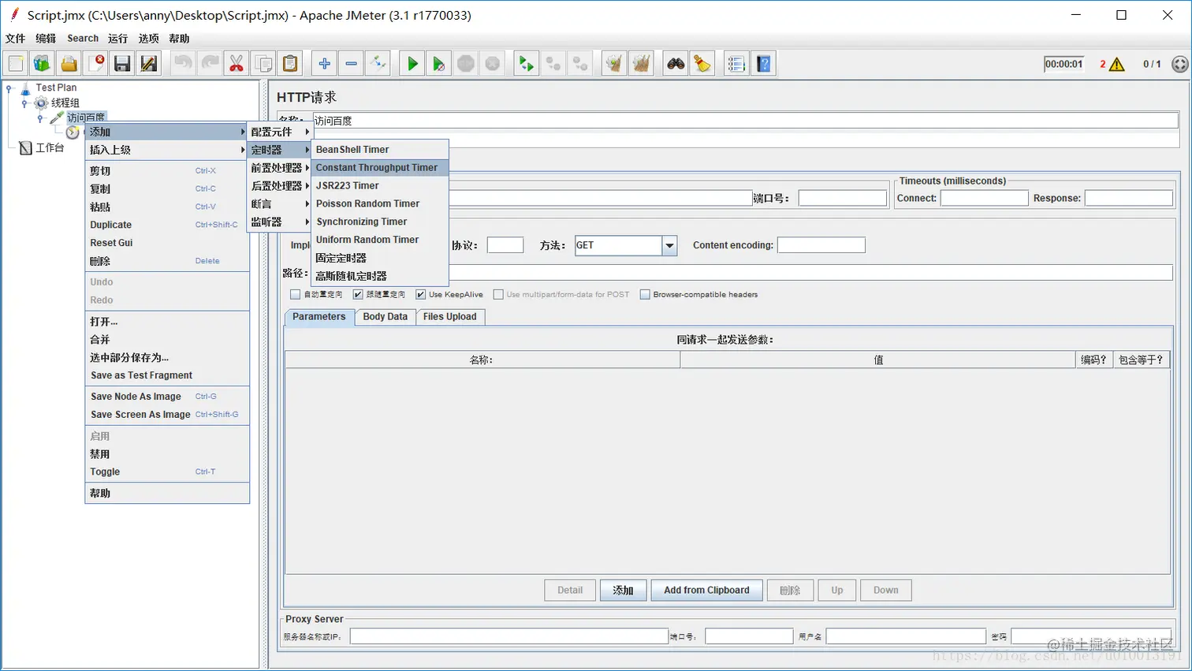Select Constant Throughput Timer

point(380,168)
